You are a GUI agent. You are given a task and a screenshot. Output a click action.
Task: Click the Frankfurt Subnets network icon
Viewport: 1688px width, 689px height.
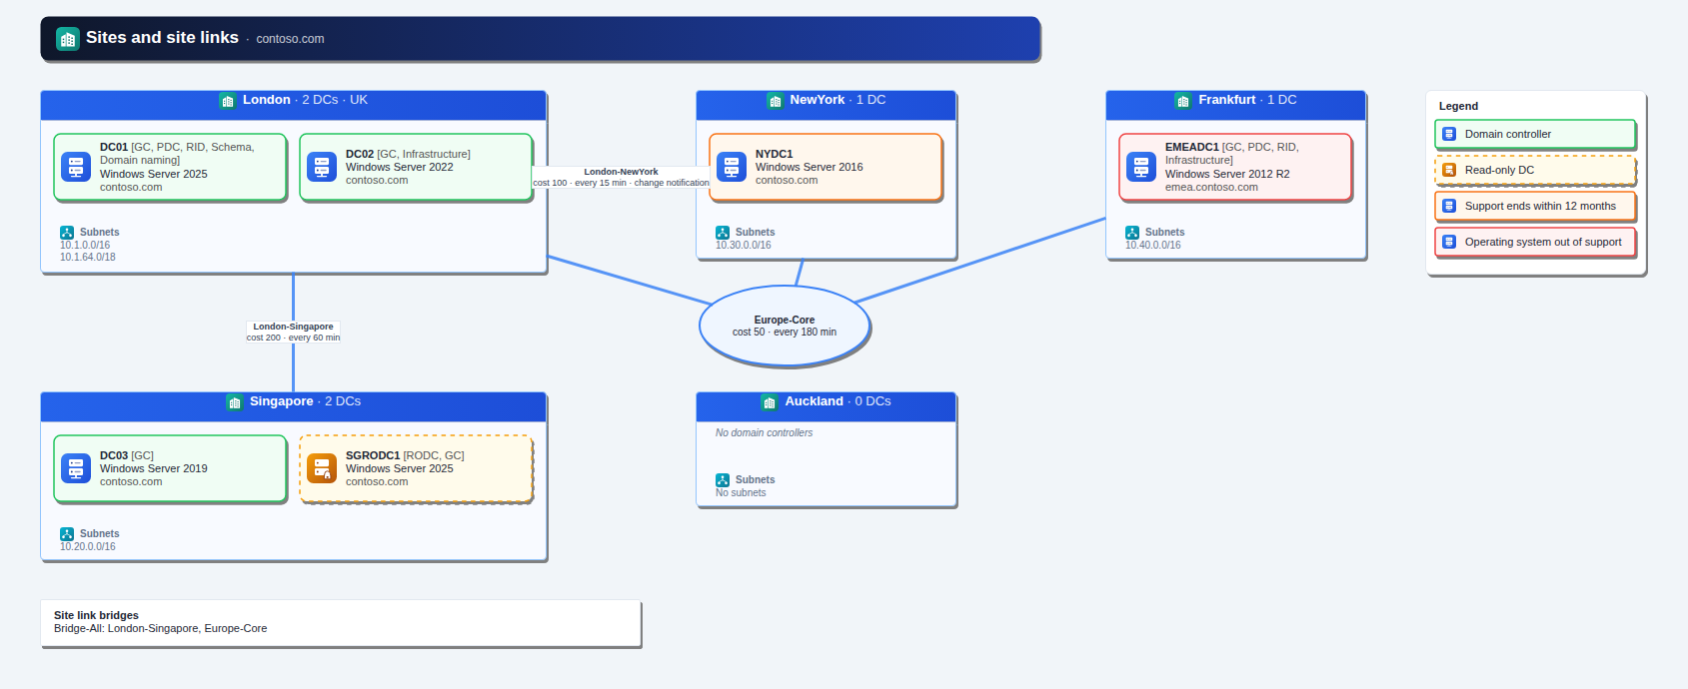point(1132,233)
